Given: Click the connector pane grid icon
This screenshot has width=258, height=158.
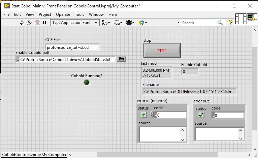Looking at the screenshot, I should pos(240,19).
